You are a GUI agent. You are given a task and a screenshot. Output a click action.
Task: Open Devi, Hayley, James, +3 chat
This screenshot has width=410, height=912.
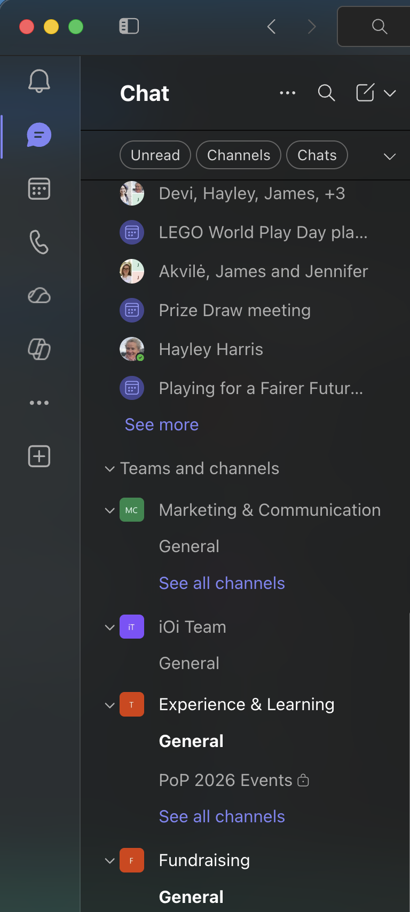tap(252, 193)
